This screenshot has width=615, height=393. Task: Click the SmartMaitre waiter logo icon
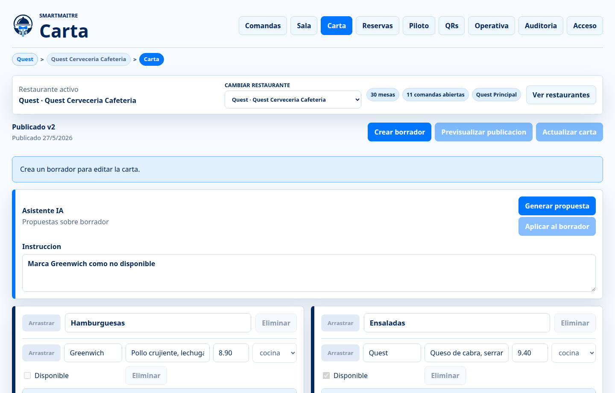coord(23,26)
